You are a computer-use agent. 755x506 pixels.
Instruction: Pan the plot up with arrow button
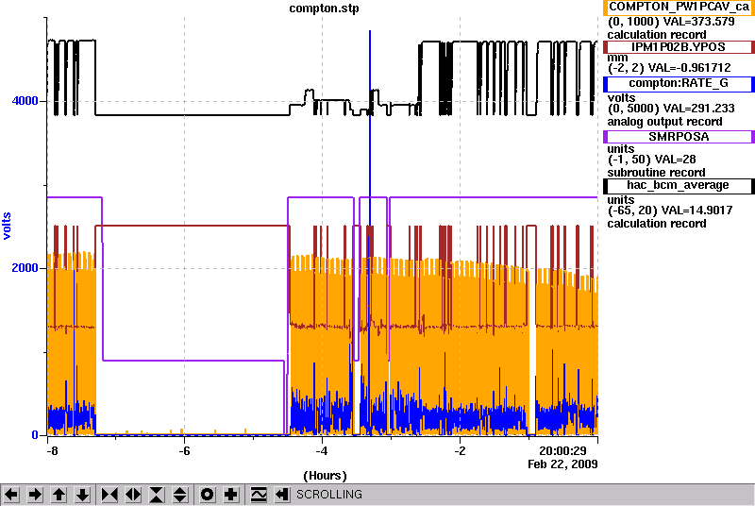[59, 495]
